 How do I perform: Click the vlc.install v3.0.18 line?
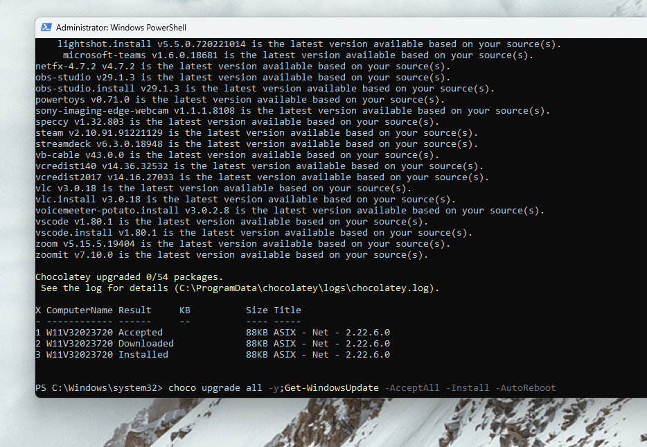click(x=245, y=200)
